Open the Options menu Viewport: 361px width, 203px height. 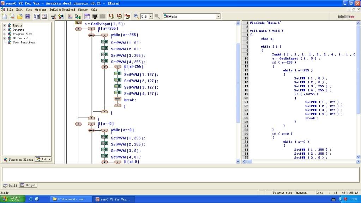41,10
